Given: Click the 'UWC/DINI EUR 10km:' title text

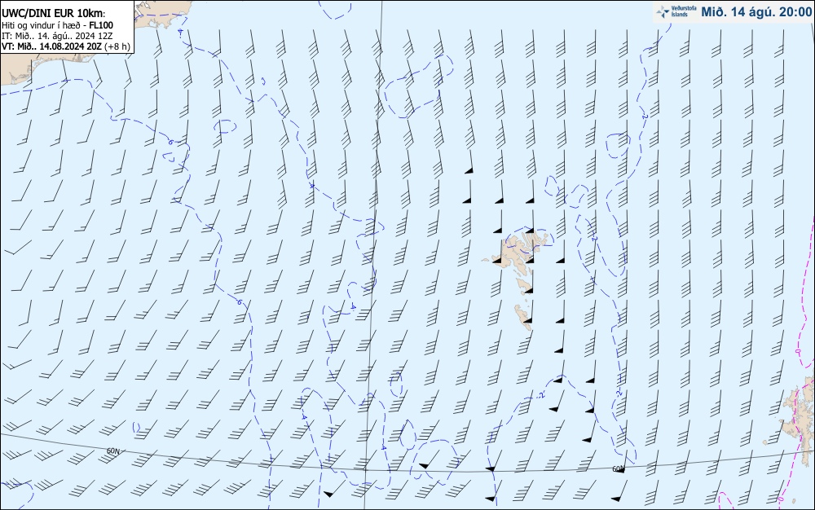Looking at the screenshot, I should click(x=54, y=14).
